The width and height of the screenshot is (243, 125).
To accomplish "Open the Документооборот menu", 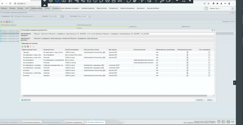I will (x=153, y=8).
